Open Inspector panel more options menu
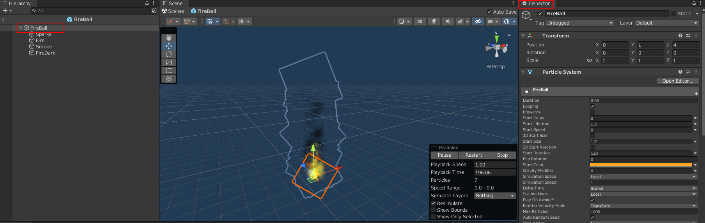 tap(700, 3)
